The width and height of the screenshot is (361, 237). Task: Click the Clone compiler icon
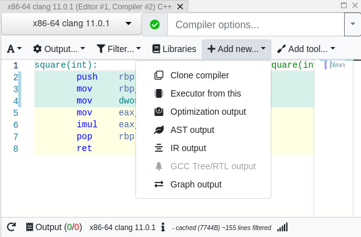click(159, 75)
